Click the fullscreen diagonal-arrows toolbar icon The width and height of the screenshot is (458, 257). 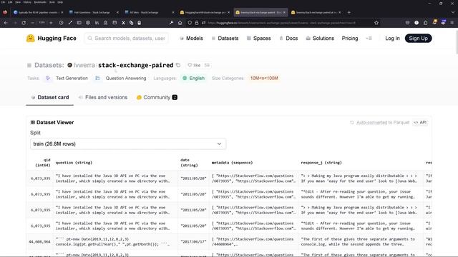[70, 23]
